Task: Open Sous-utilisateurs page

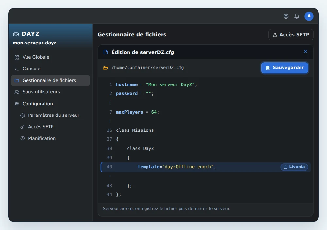Action: pos(50,92)
